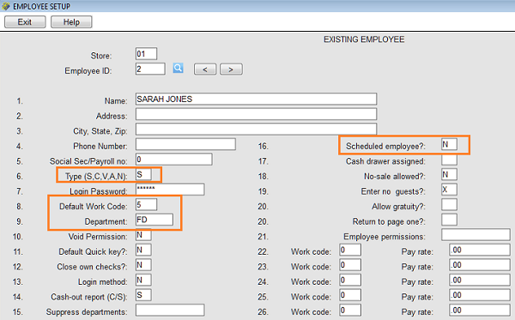Click the No-sale allowed field
Image resolution: width=515 pixels, height=320 pixels.
click(x=449, y=174)
